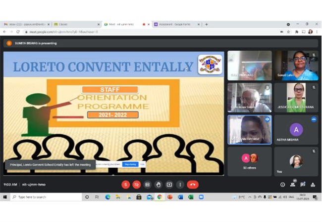Open the Chrome menu three dots
This screenshot has width=322, height=222.
point(317,32)
